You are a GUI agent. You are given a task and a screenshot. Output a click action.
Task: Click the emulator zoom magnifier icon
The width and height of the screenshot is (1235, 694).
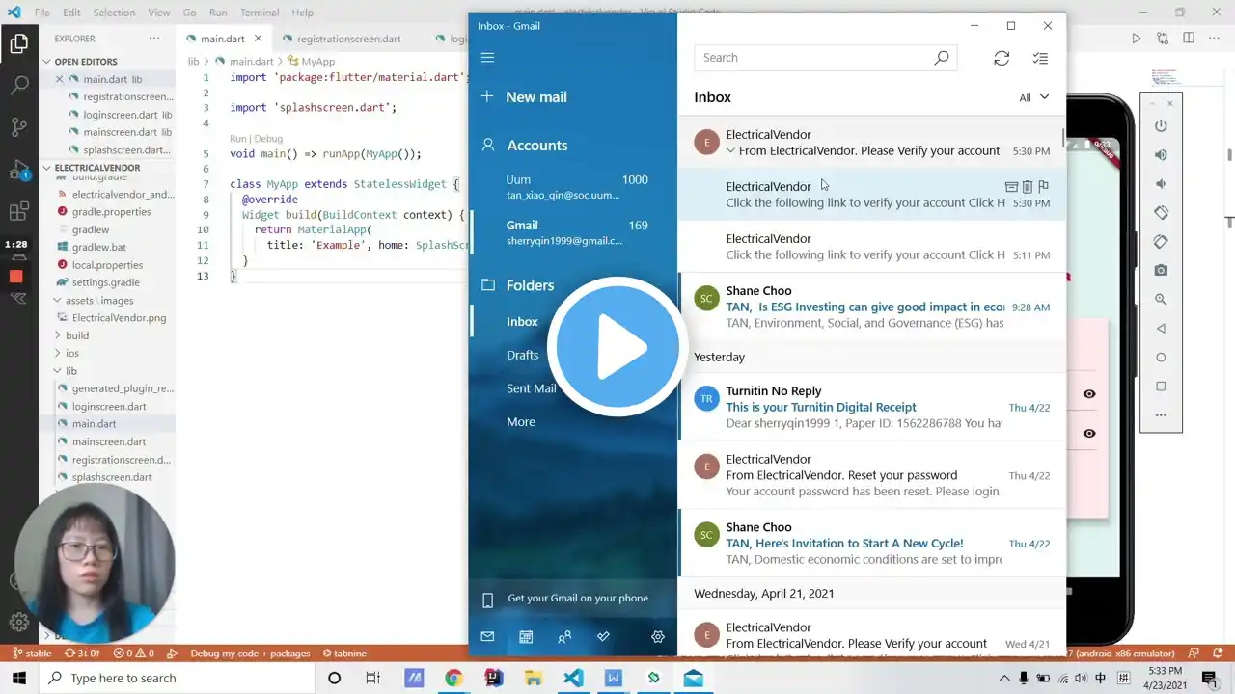[1161, 300]
